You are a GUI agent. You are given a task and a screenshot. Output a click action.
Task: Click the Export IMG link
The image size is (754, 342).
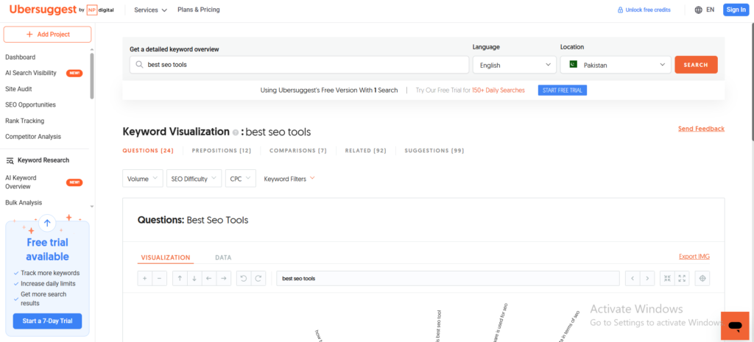coord(694,257)
